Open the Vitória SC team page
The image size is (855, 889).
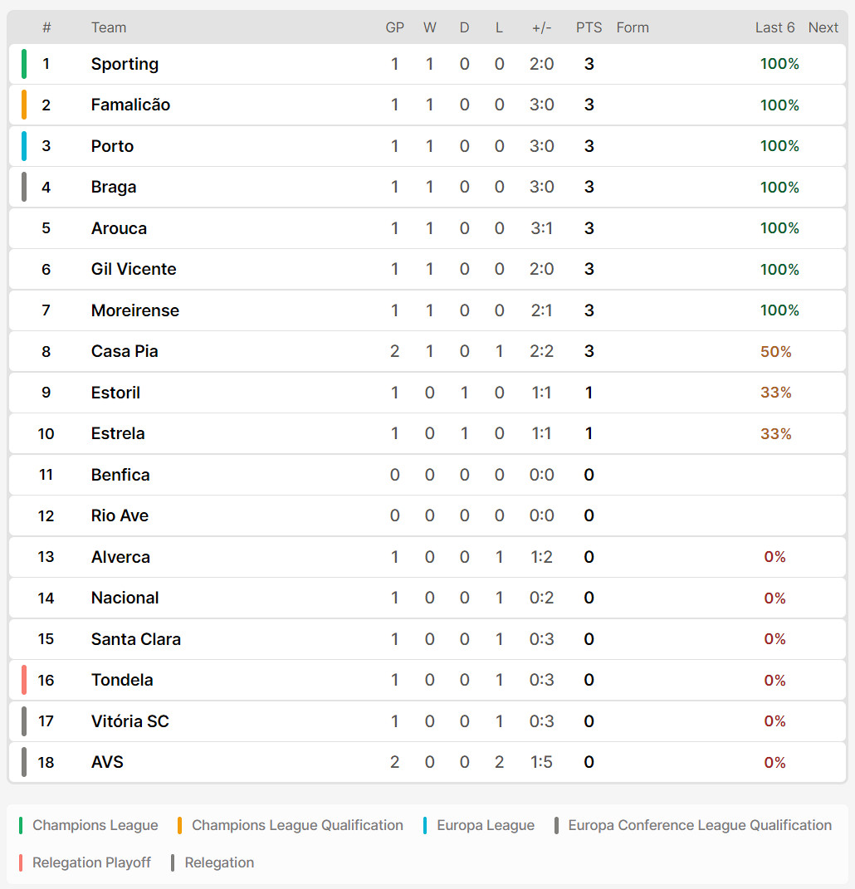point(129,721)
